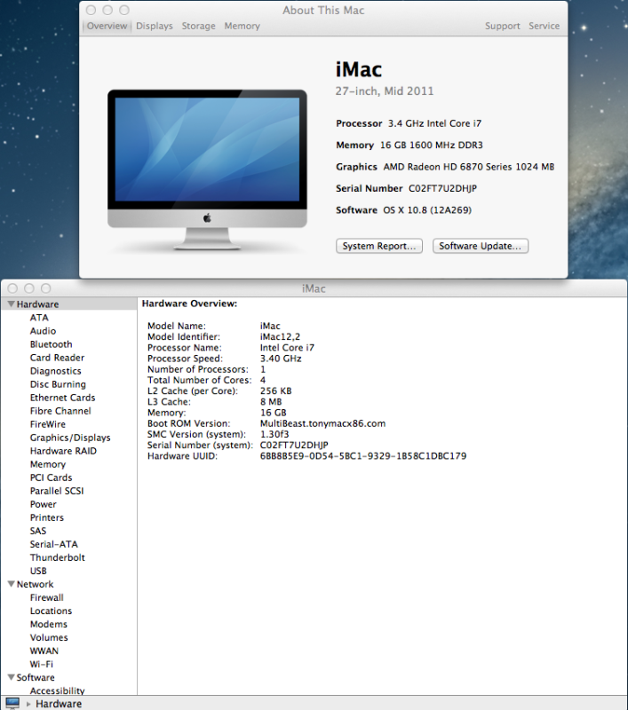Click the serial number in Hardware Overview
Screen dimensions: 628x710
click(x=294, y=446)
